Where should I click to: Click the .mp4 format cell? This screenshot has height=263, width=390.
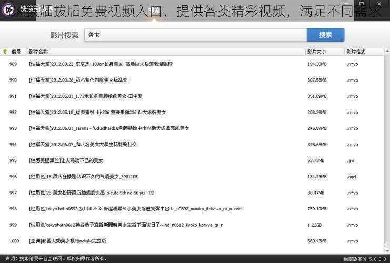point(352,177)
